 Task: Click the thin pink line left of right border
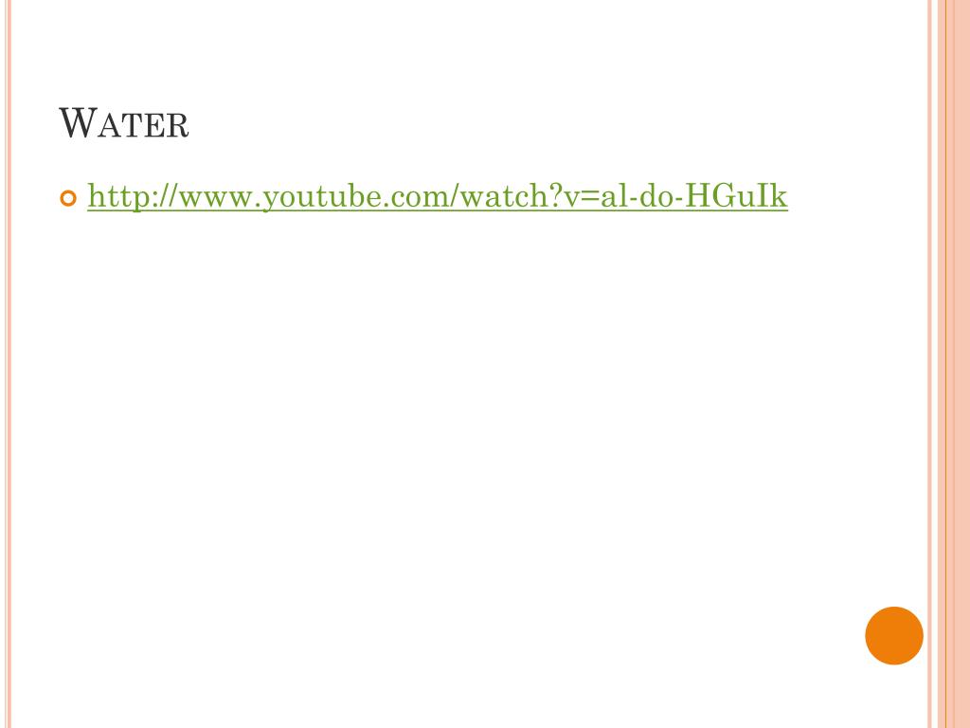pyautogui.click(x=929, y=364)
